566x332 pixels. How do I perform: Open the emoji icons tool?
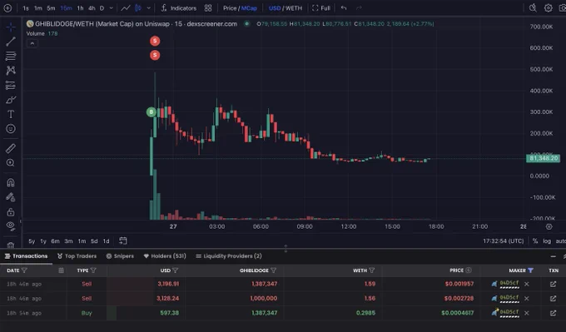(11, 129)
